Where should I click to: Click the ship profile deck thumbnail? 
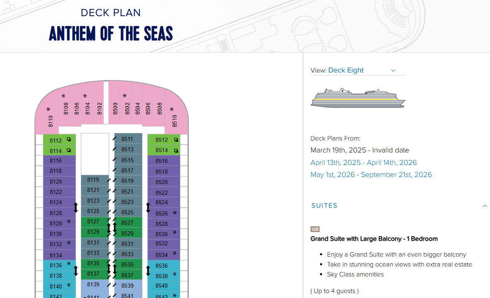tap(358, 98)
